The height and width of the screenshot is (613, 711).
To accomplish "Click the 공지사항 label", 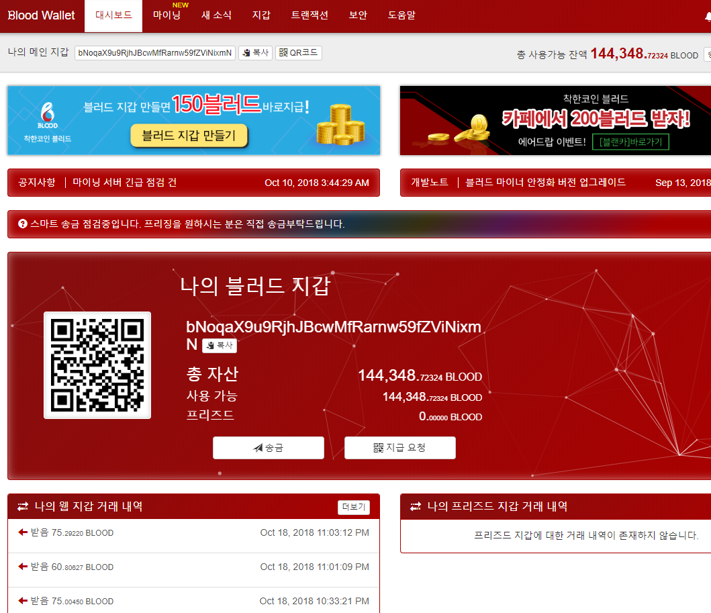I will pyautogui.click(x=37, y=182).
